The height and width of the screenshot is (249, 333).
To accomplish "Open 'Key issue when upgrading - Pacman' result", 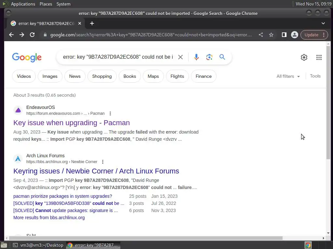I will pyautogui.click(x=72, y=123).
